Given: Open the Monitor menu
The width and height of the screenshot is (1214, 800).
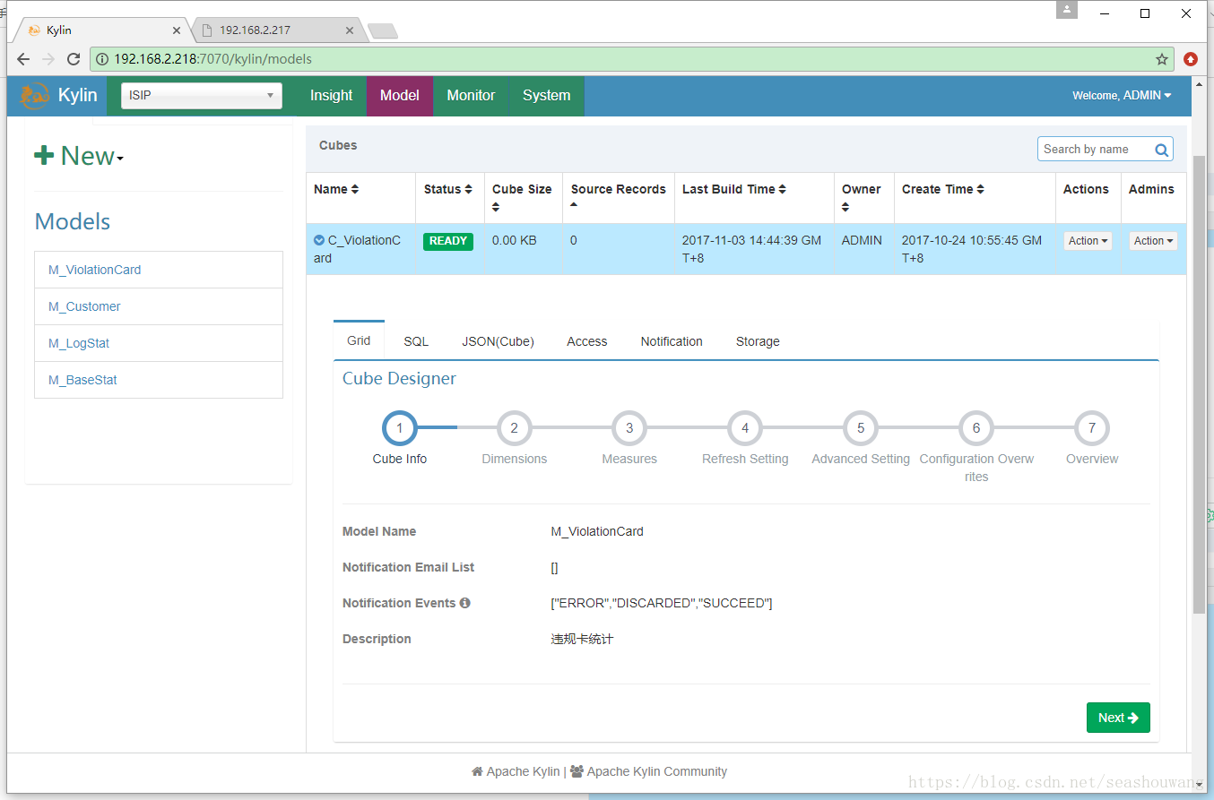Looking at the screenshot, I should tap(471, 96).
